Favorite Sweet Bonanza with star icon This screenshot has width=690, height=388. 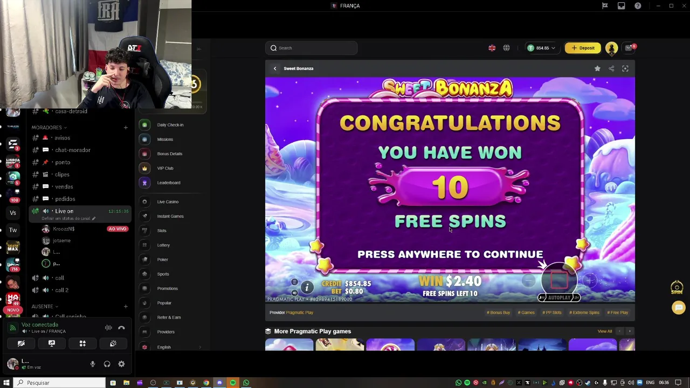coord(597,68)
